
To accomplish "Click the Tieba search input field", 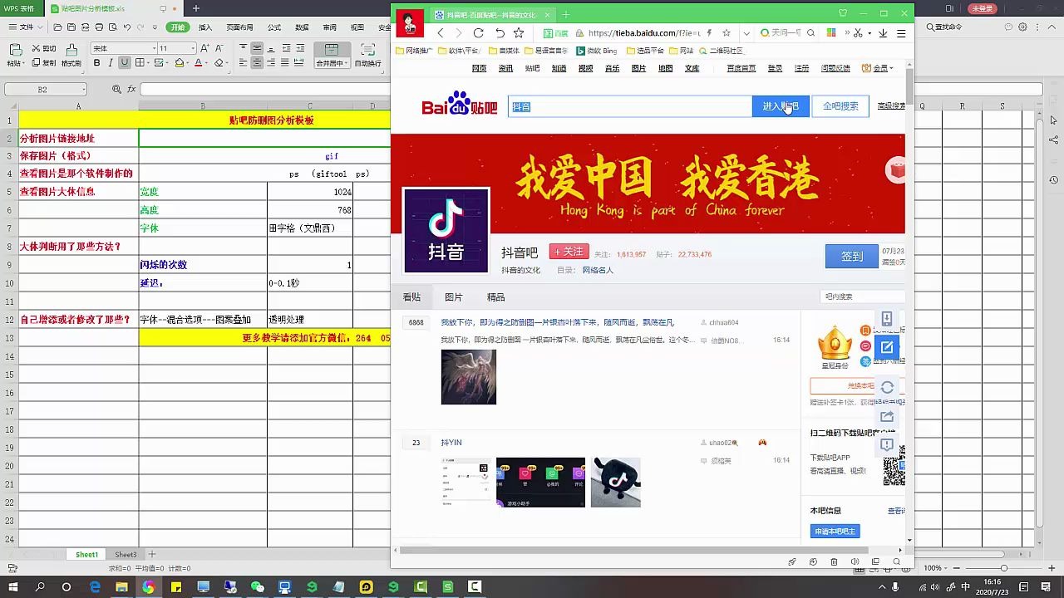I will [x=630, y=106].
